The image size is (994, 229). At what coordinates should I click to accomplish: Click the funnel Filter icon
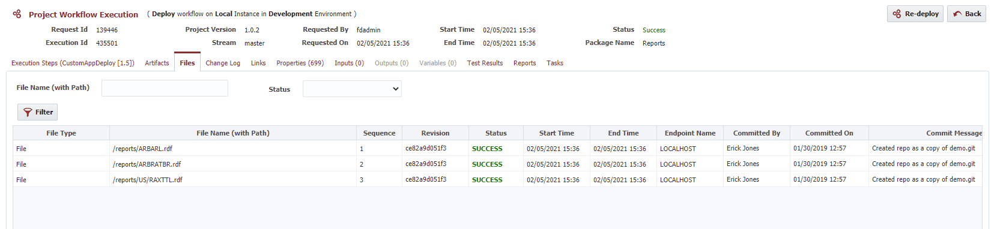tap(28, 112)
